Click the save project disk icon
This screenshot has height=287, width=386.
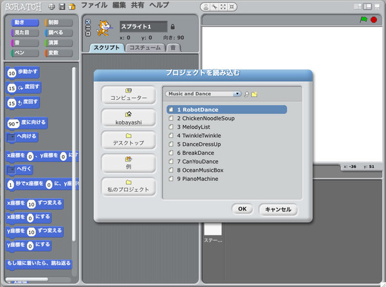coord(62,6)
